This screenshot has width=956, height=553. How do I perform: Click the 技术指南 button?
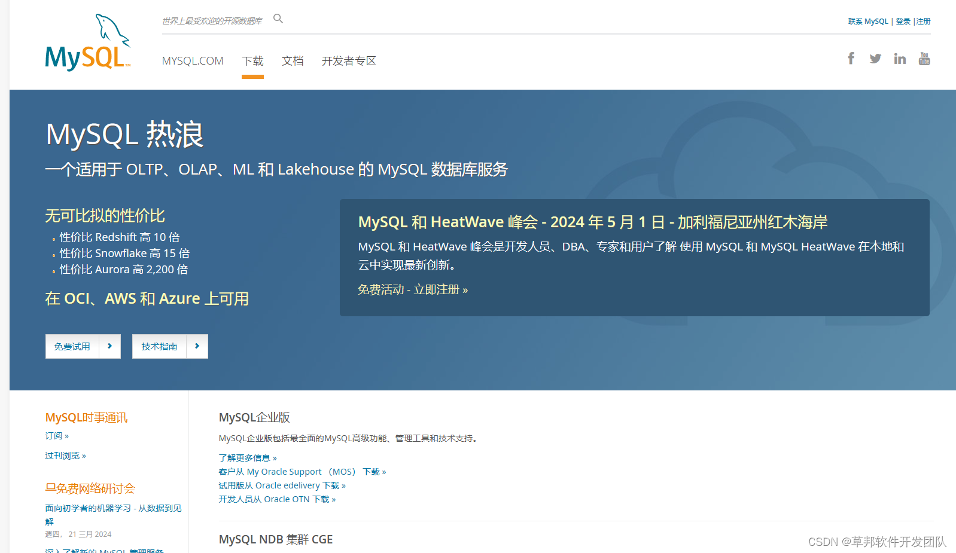[x=170, y=346]
